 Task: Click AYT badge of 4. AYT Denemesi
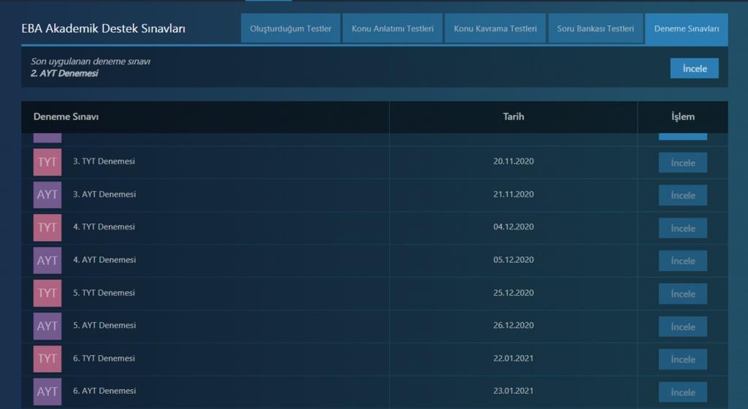point(47,260)
